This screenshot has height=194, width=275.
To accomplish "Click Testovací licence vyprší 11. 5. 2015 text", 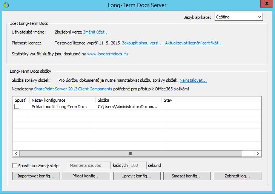I will [88, 43].
